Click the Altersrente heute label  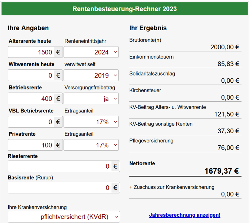[x=30, y=41]
